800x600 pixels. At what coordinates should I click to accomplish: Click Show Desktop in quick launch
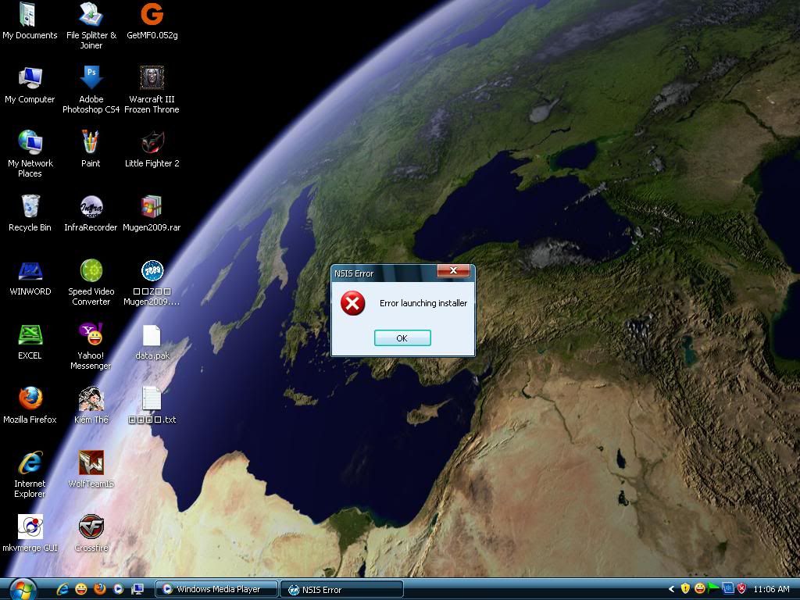tap(137, 589)
